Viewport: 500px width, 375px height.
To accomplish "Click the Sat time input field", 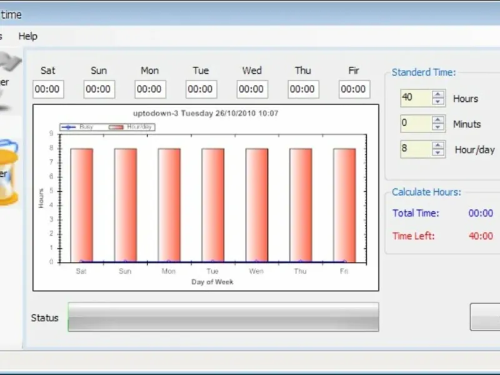I will [48, 89].
